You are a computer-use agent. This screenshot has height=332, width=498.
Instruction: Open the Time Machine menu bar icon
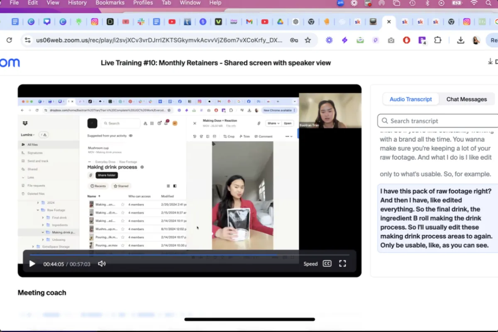pyautogui.click(x=412, y=3)
